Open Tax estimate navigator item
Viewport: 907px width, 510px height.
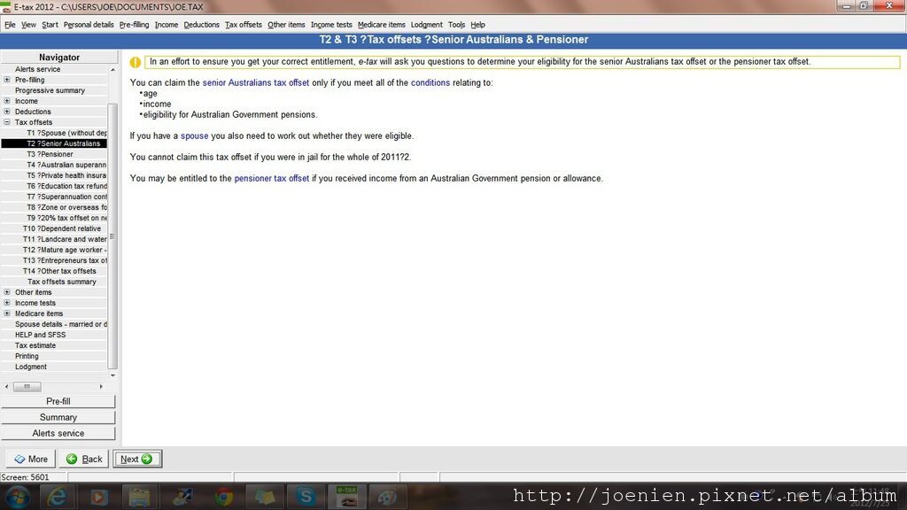[x=35, y=346]
